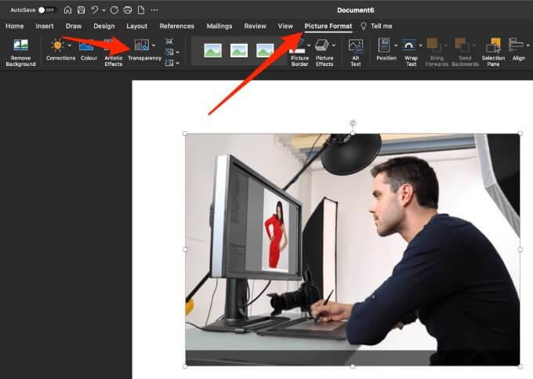Click the Bring Forwards icon
This screenshot has height=379, width=533.
(x=433, y=46)
